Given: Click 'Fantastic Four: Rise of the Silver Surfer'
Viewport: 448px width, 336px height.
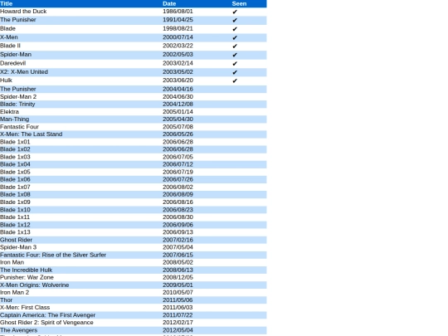Looking at the screenshot, I should (53, 255).
